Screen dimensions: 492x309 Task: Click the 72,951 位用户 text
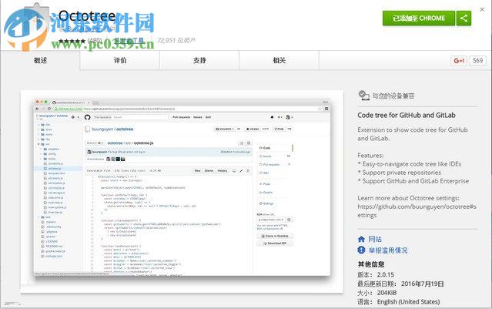click(176, 41)
